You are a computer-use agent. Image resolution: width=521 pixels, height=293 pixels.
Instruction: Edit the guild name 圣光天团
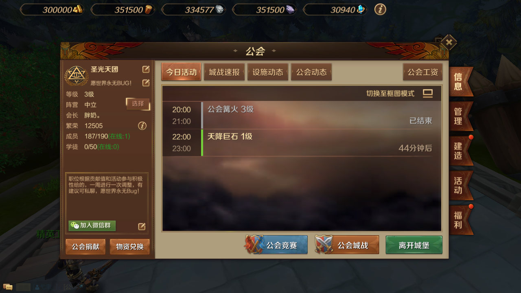coord(146,70)
